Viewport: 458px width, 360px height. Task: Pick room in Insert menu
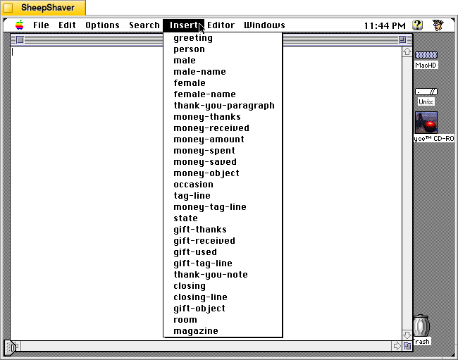point(223,320)
